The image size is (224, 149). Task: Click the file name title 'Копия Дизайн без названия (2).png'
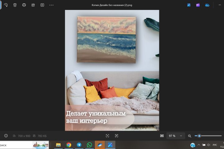(x=112, y=5)
